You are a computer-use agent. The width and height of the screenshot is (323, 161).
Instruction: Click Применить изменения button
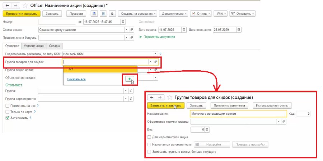pyautogui.click(x=229, y=105)
